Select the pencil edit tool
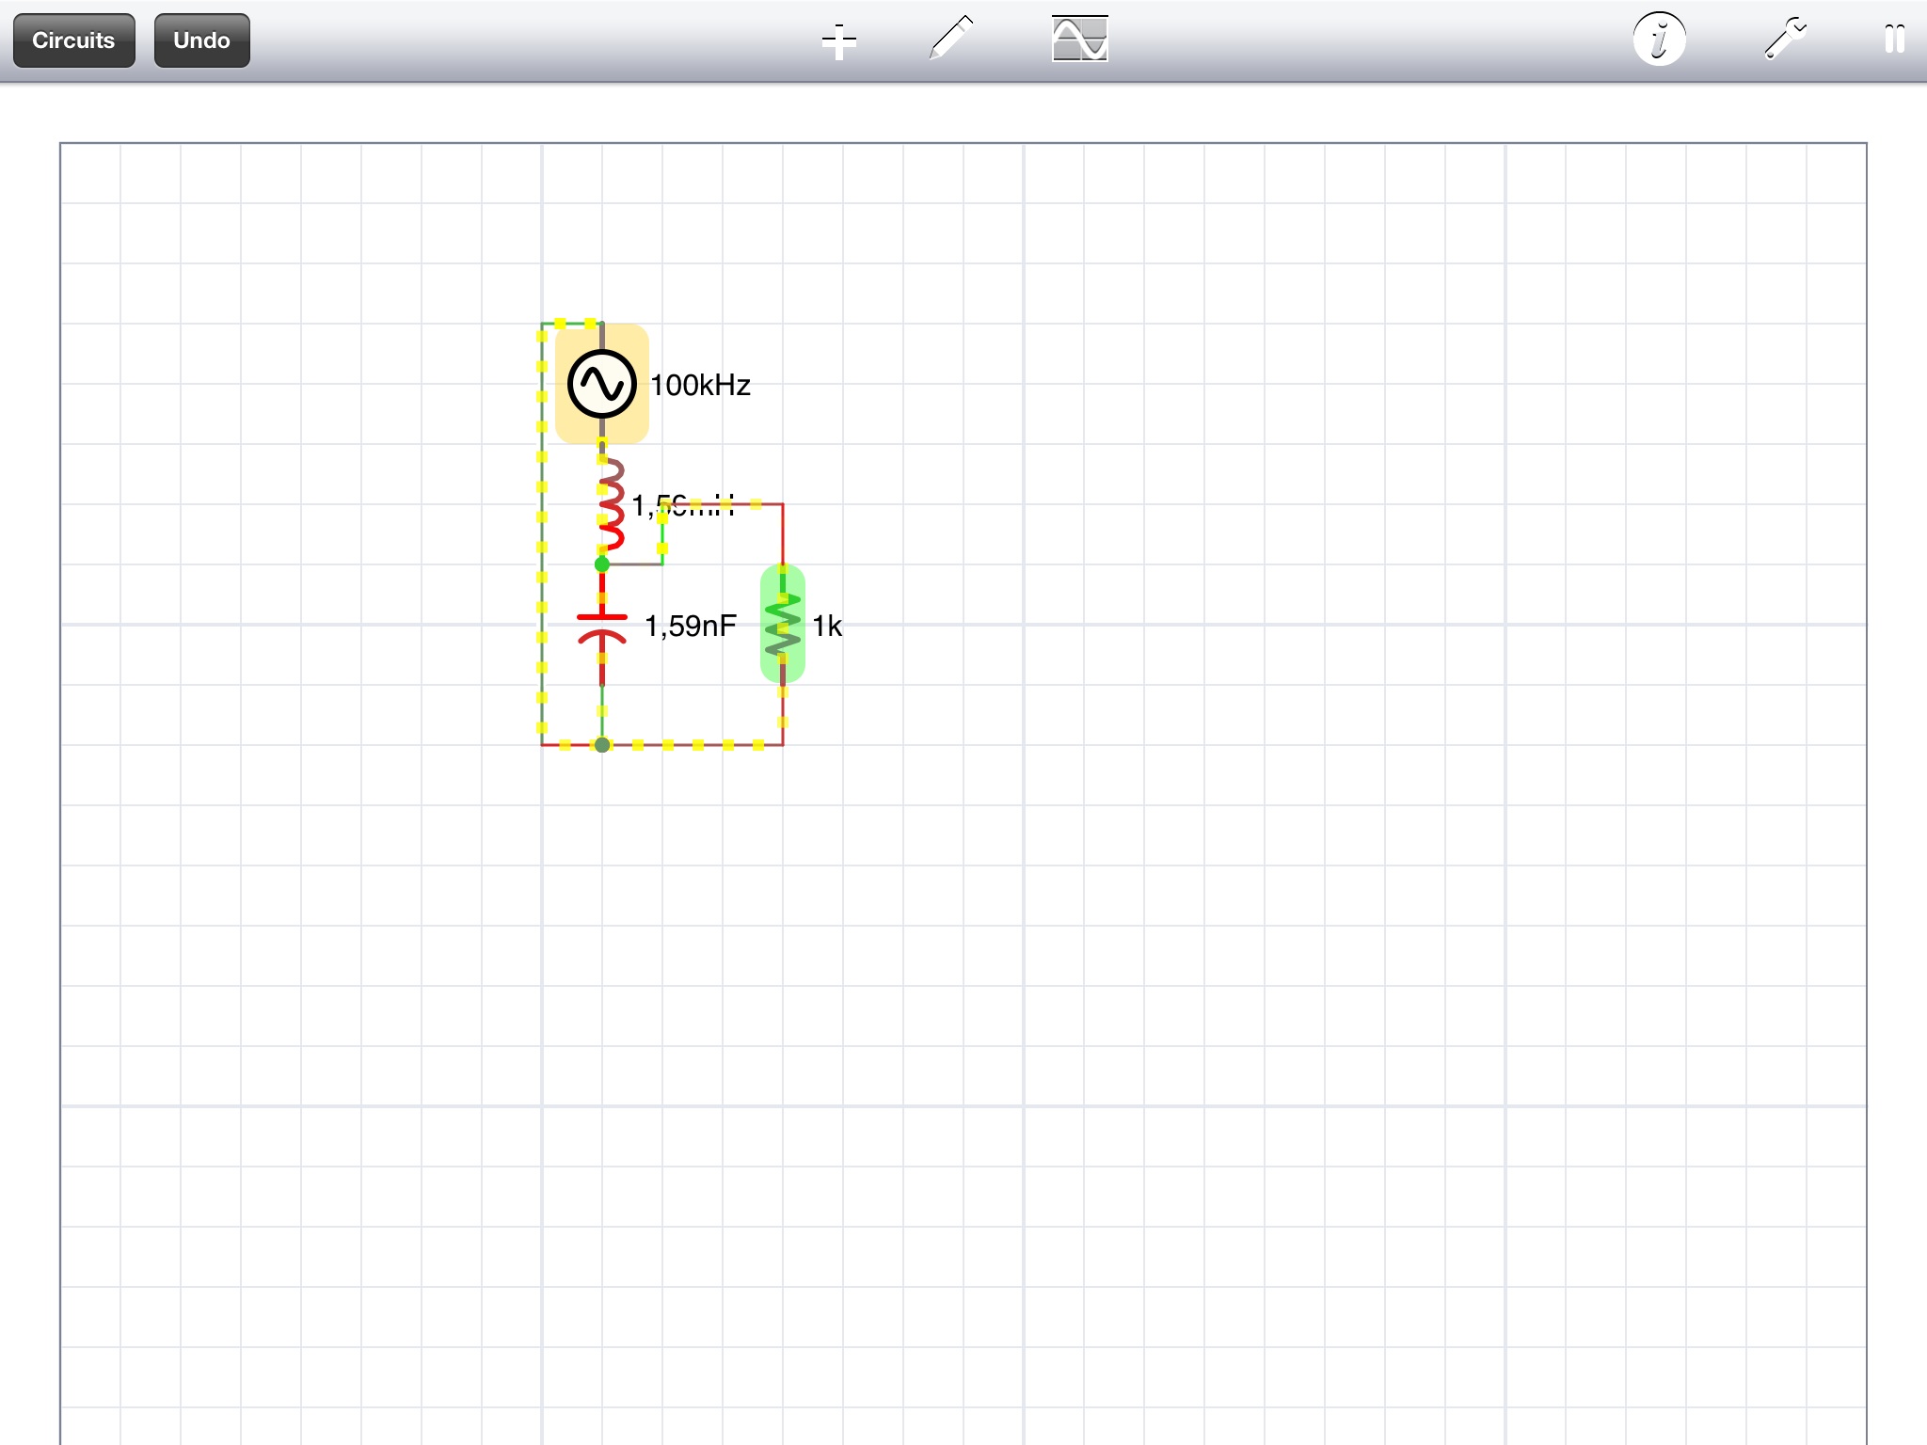Viewport: 1927px width, 1445px height. (950, 40)
